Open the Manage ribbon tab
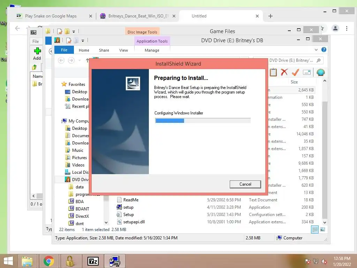This screenshot has height=268, width=357. [x=152, y=50]
